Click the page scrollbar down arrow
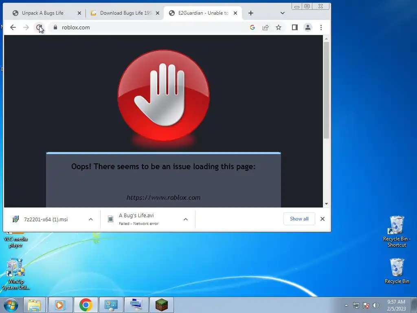417x313 pixels. [x=326, y=204]
